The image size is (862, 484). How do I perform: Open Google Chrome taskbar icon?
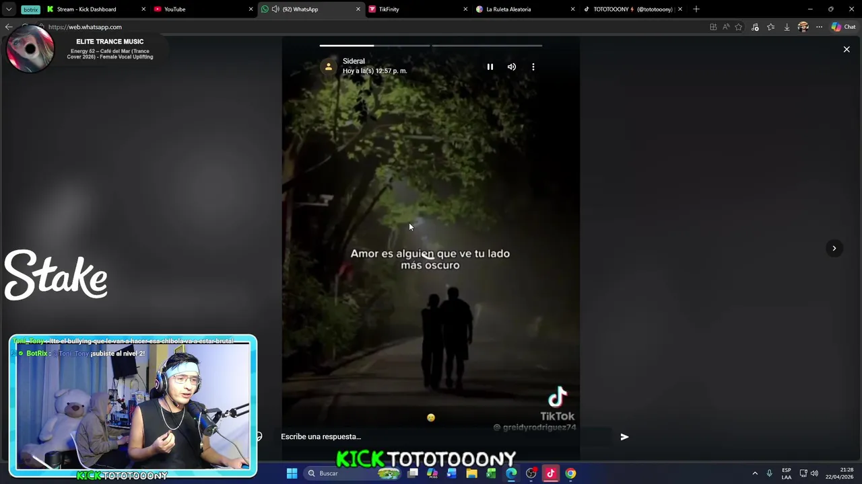tap(570, 473)
